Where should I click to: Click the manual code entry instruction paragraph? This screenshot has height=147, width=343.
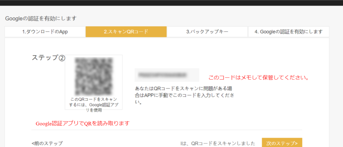click(x=184, y=95)
